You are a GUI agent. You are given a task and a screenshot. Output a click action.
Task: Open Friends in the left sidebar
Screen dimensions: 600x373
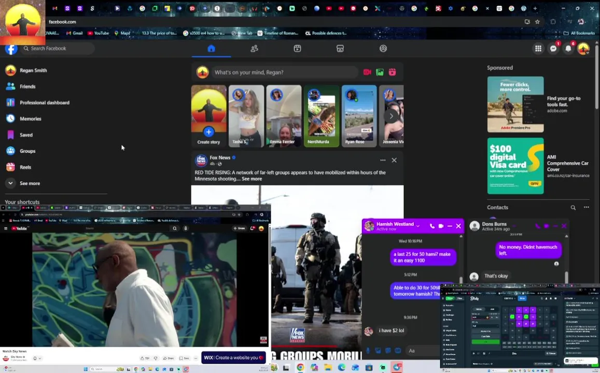click(x=27, y=87)
